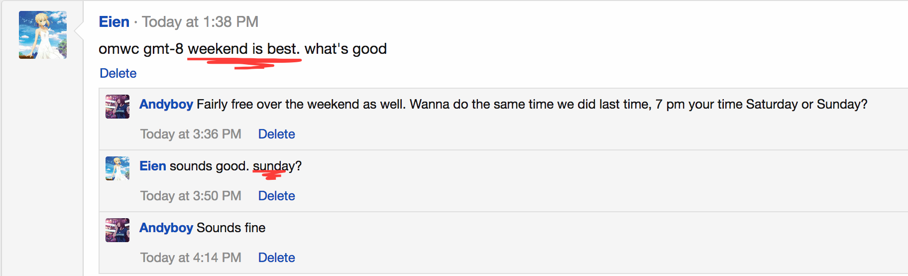Open Eien's name on 'sounds good' reply

(153, 166)
